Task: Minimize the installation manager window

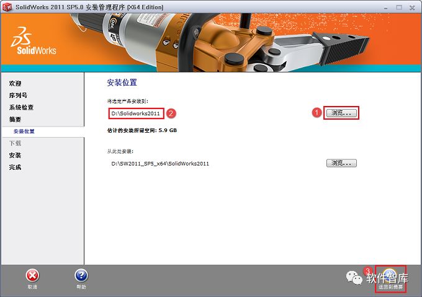Action: (x=385, y=7)
